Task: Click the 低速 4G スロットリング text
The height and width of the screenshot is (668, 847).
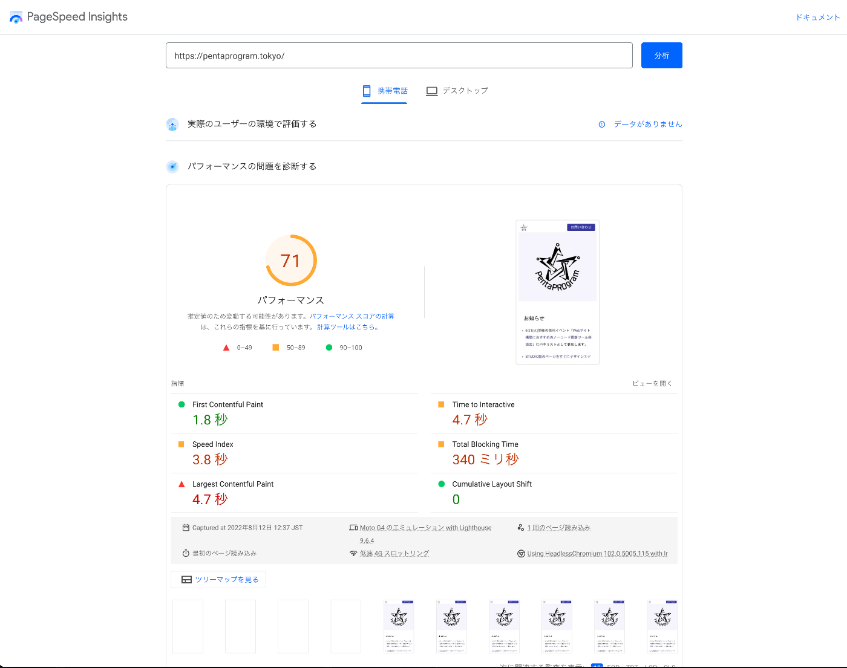Action: pos(394,553)
